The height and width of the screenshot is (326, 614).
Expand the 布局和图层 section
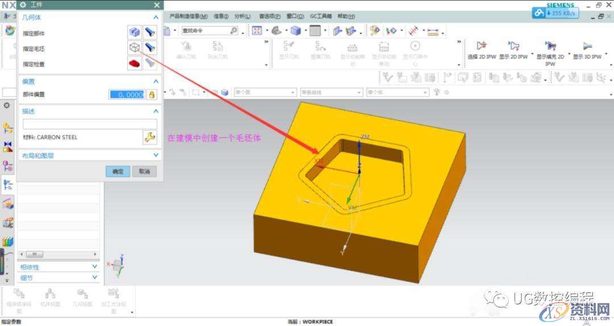tap(156, 155)
